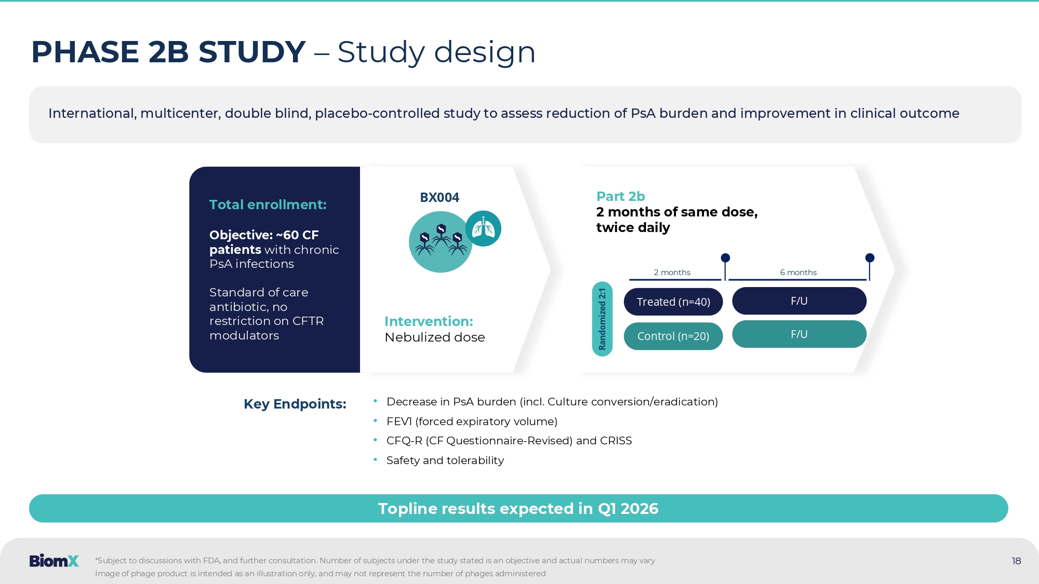
Task: Click the navy F/U follow-up bar
Action: [798, 301]
